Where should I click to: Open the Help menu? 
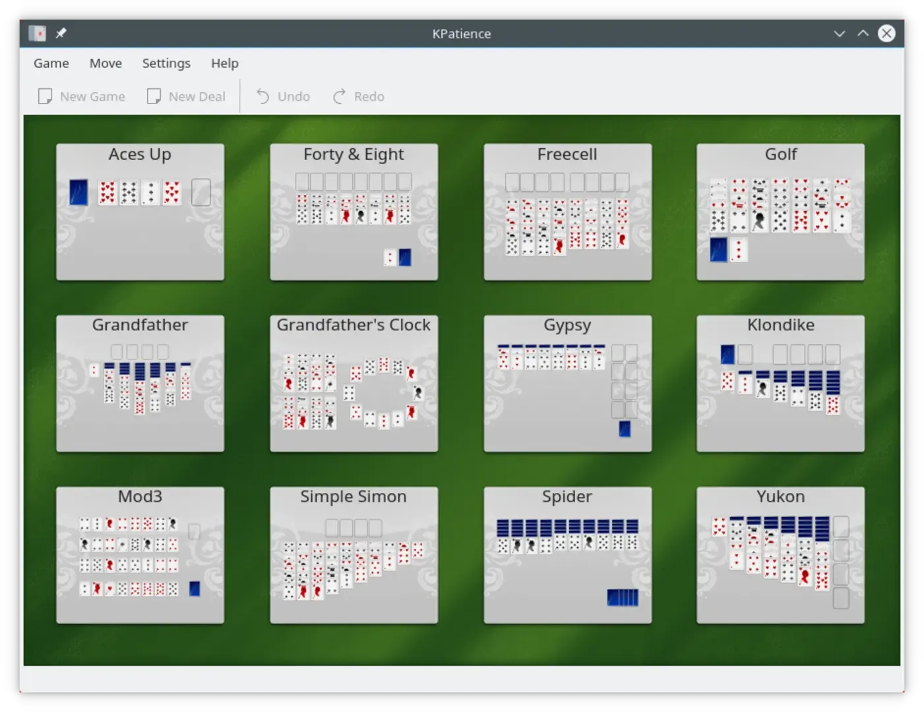click(224, 63)
